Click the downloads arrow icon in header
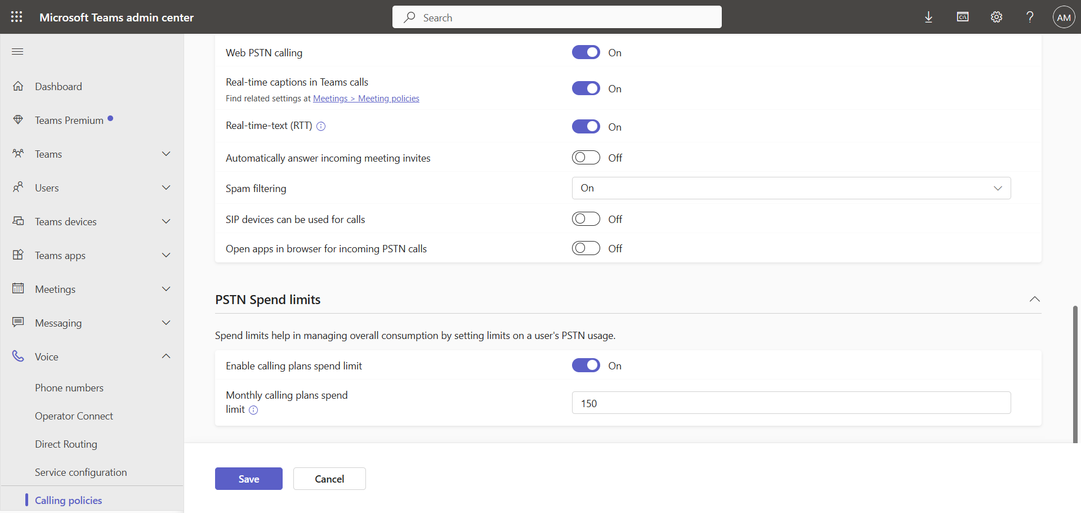The width and height of the screenshot is (1081, 513). click(x=928, y=17)
